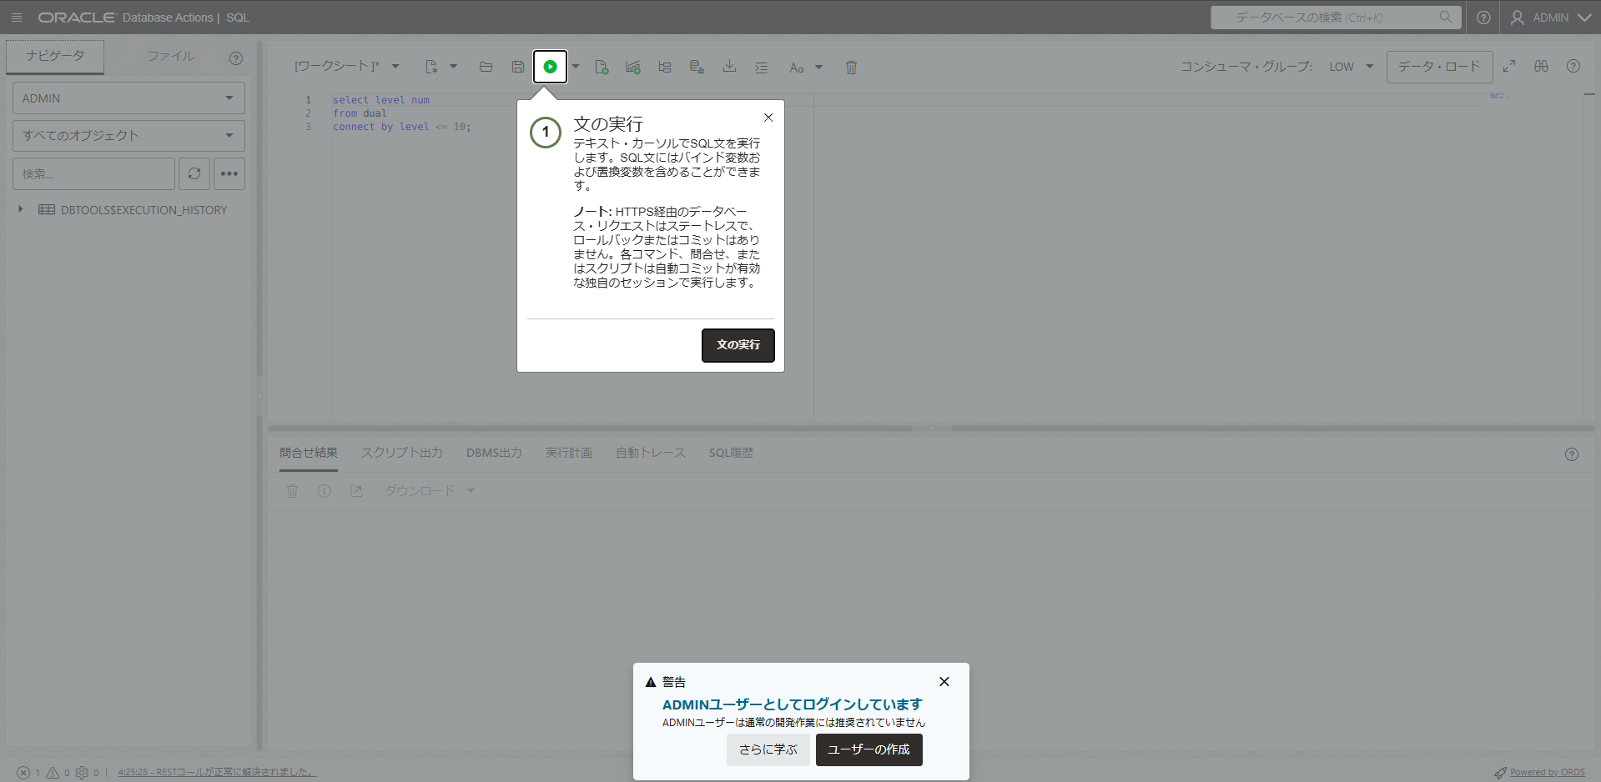
Task: Click the 文の実行 button in the popup
Action: (738, 345)
